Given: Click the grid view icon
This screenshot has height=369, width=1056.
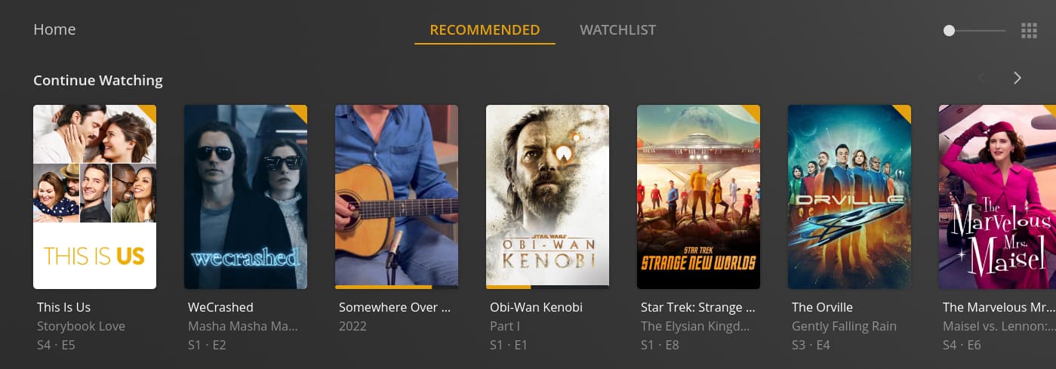Looking at the screenshot, I should click(x=1029, y=30).
